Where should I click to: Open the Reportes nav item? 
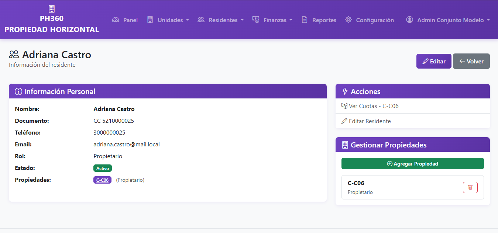pyautogui.click(x=319, y=20)
